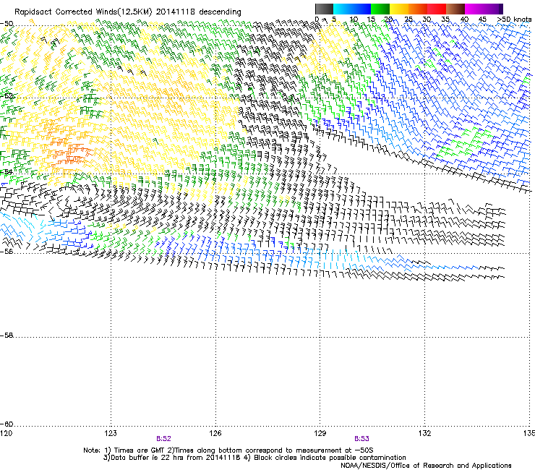535x470 pixels.
Task: Click the '40' legend scale label
Action: [464, 20]
